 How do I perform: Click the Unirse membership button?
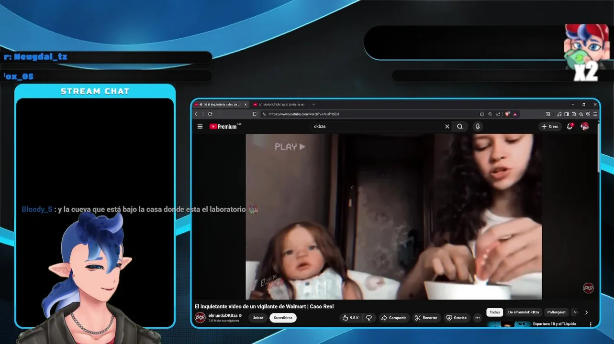pyautogui.click(x=258, y=318)
